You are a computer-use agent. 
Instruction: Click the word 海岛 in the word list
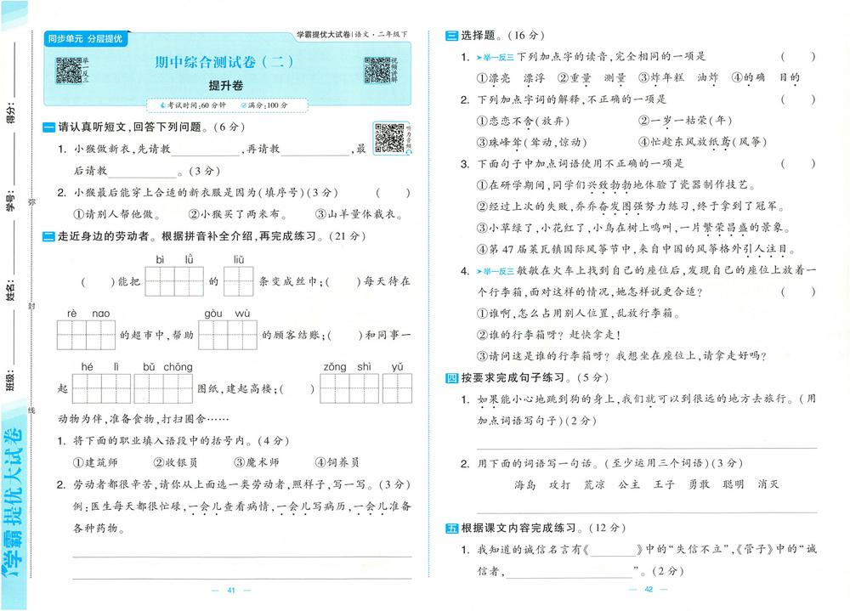(x=524, y=484)
